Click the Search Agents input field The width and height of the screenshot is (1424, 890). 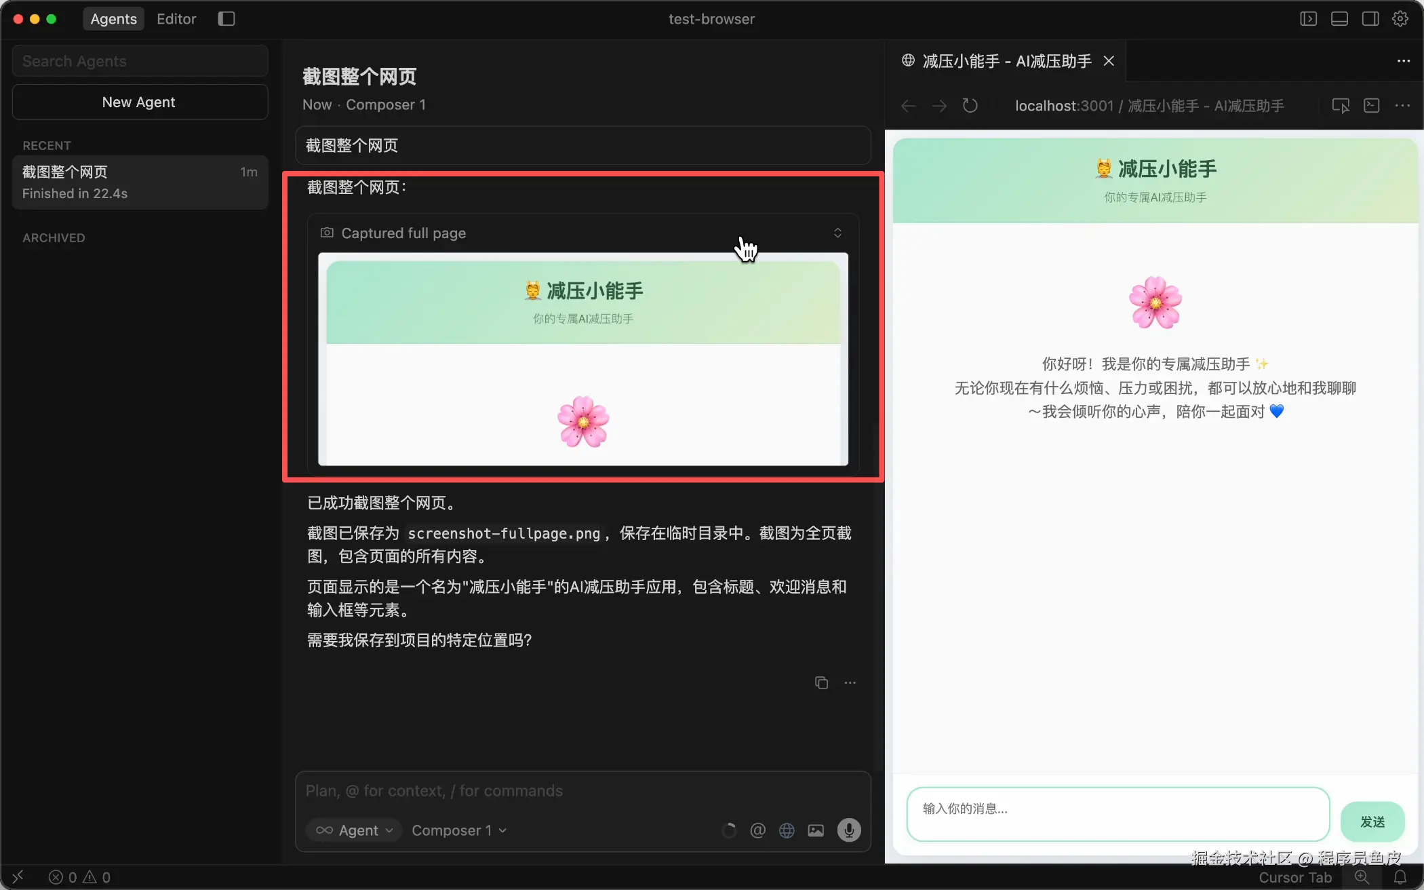pyautogui.click(x=140, y=61)
